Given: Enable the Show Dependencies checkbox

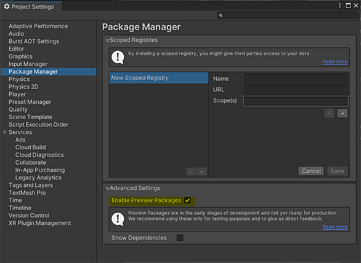Looking at the screenshot, I should (180, 238).
